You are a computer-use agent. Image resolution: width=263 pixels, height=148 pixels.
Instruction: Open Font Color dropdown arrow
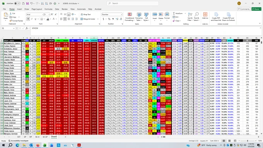click(x=56, y=19)
